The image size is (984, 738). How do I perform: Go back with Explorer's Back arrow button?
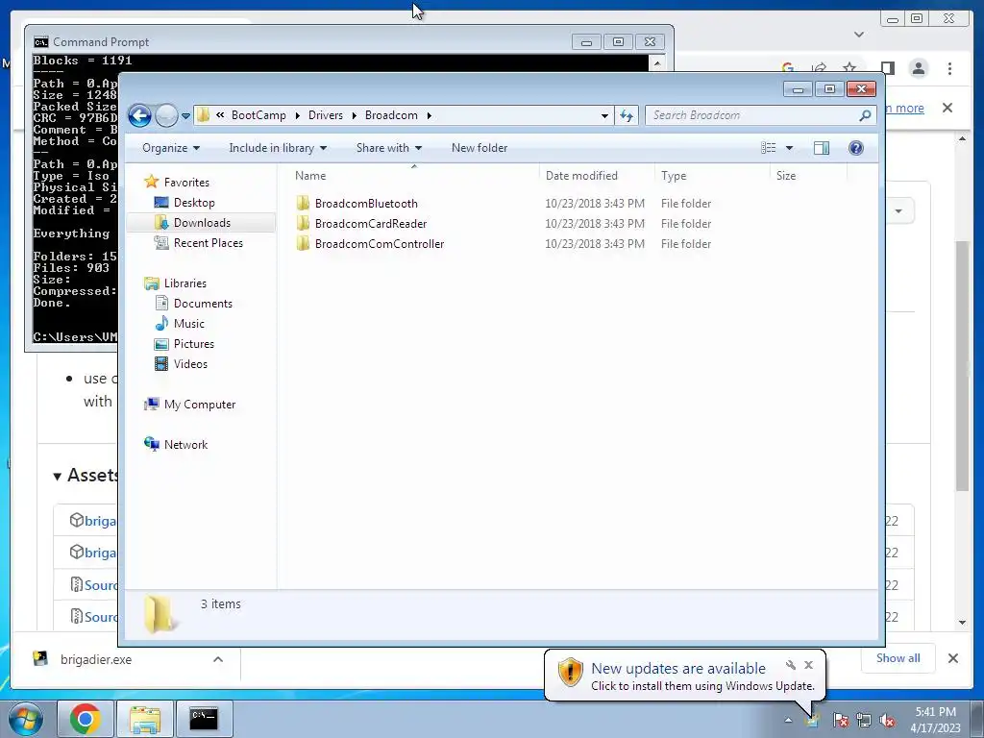click(x=139, y=115)
